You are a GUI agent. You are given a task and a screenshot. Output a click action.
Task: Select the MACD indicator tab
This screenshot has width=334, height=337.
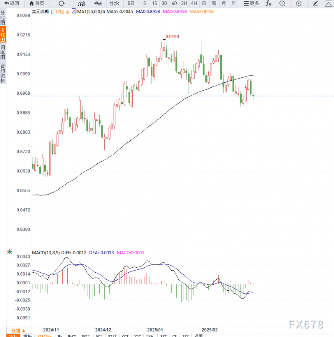click(72, 335)
